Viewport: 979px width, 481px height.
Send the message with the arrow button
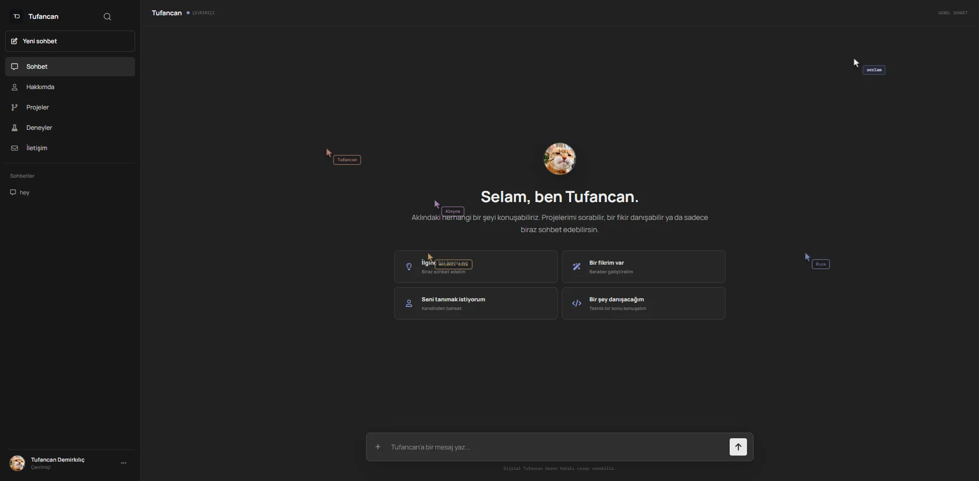click(x=738, y=447)
